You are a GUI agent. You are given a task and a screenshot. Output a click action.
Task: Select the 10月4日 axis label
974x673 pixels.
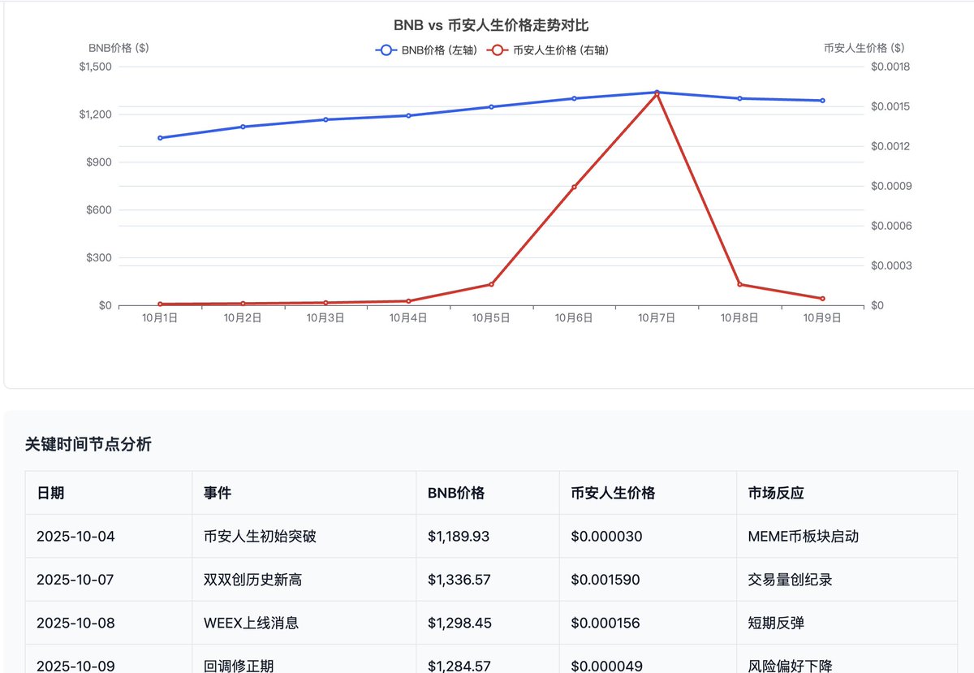(407, 317)
